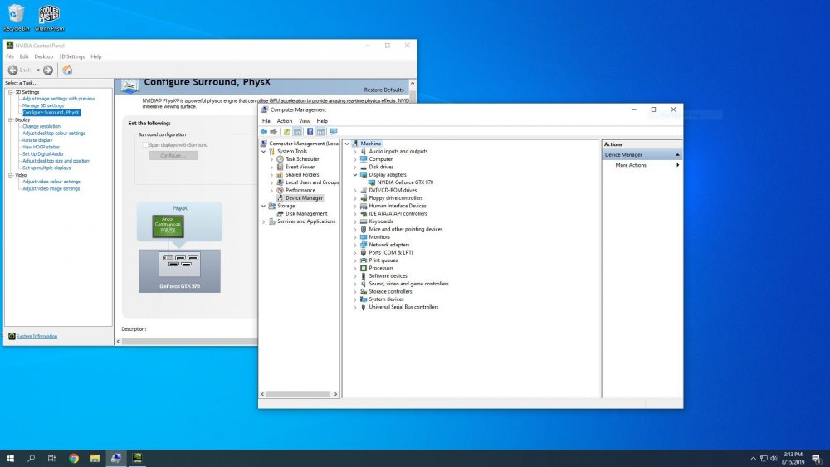Click the greyed Configure... button
Image resolution: width=830 pixels, height=467 pixels.
click(x=173, y=155)
